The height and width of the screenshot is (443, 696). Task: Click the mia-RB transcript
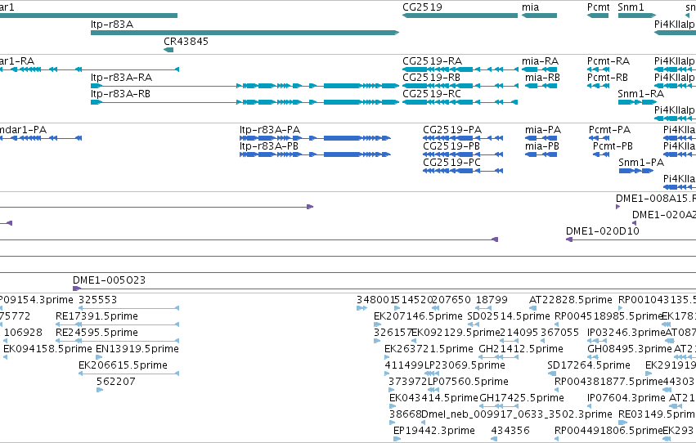pos(541,86)
